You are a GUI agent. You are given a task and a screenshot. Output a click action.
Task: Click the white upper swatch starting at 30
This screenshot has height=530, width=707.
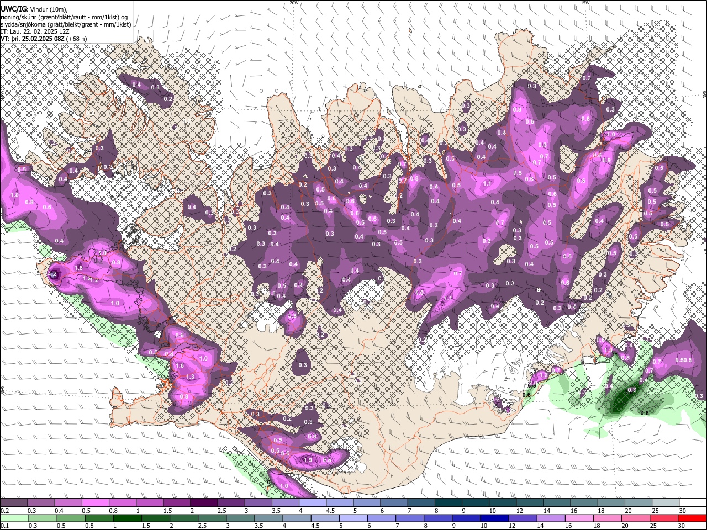click(x=693, y=503)
